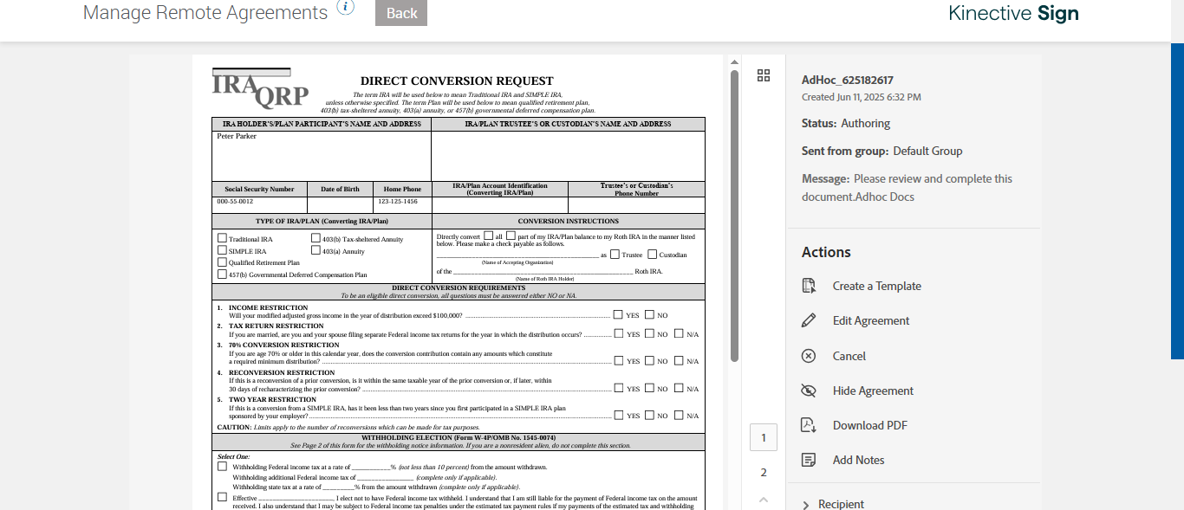Screen dimensions: 1184x510
Task: Click the blue browser scrollbar at right edge
Action: pyautogui.click(x=1177, y=200)
